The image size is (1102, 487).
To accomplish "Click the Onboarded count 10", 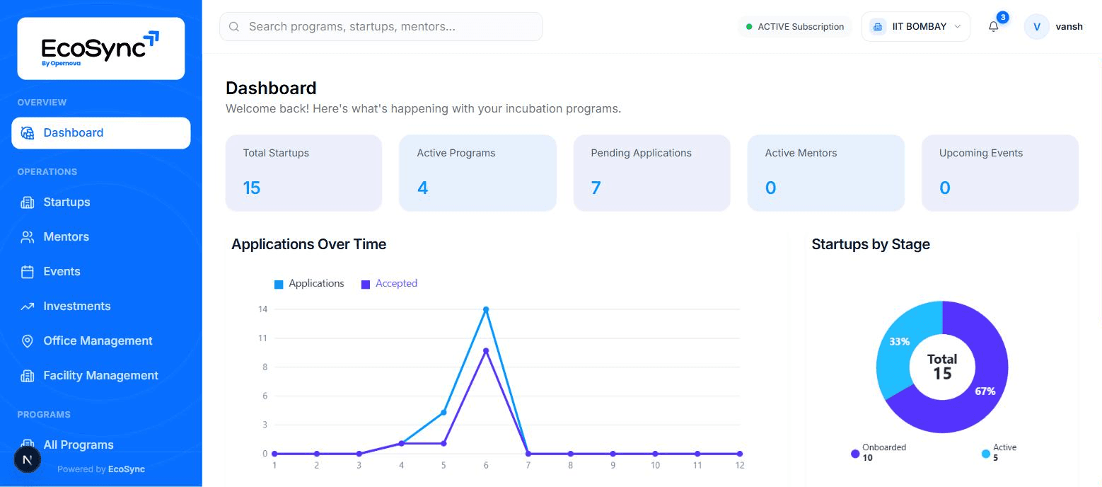I will 867,458.
